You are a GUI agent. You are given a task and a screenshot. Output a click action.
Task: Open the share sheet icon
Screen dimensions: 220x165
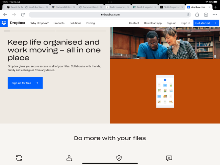[197, 14]
